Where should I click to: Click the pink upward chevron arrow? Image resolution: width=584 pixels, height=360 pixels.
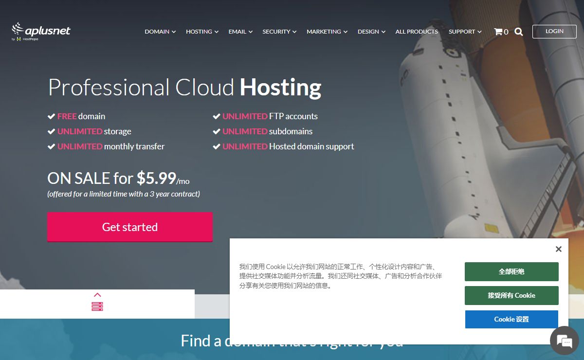[x=97, y=295]
